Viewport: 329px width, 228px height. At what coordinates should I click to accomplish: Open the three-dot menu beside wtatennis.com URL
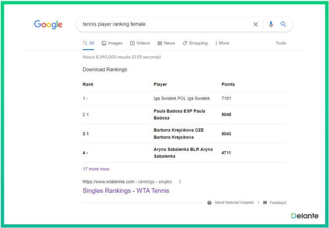click(x=179, y=182)
